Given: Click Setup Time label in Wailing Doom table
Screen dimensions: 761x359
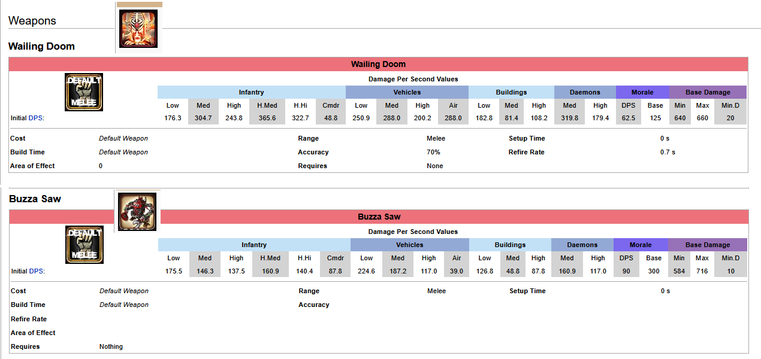Looking at the screenshot, I should pyautogui.click(x=527, y=138).
